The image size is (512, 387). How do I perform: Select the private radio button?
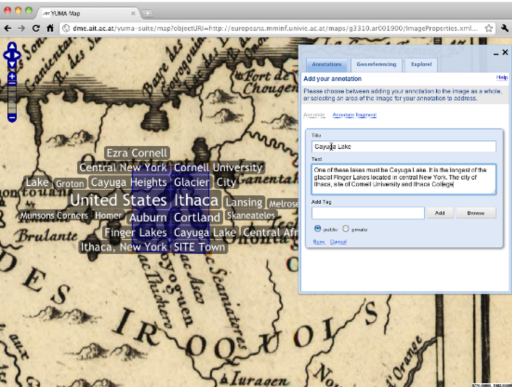coord(346,228)
